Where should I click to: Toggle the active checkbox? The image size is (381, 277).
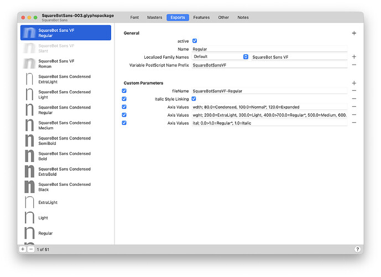pyautogui.click(x=194, y=41)
